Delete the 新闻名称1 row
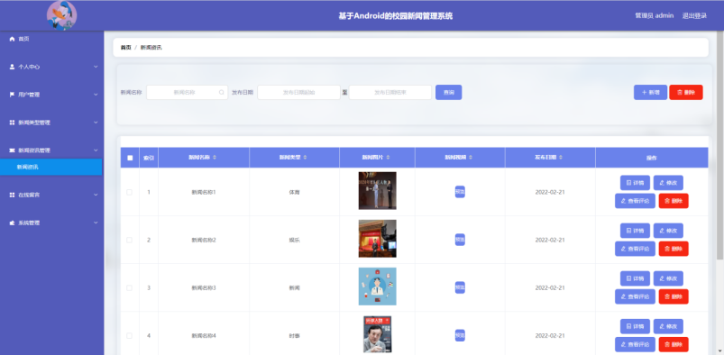The width and height of the screenshot is (724, 355). 674,201
